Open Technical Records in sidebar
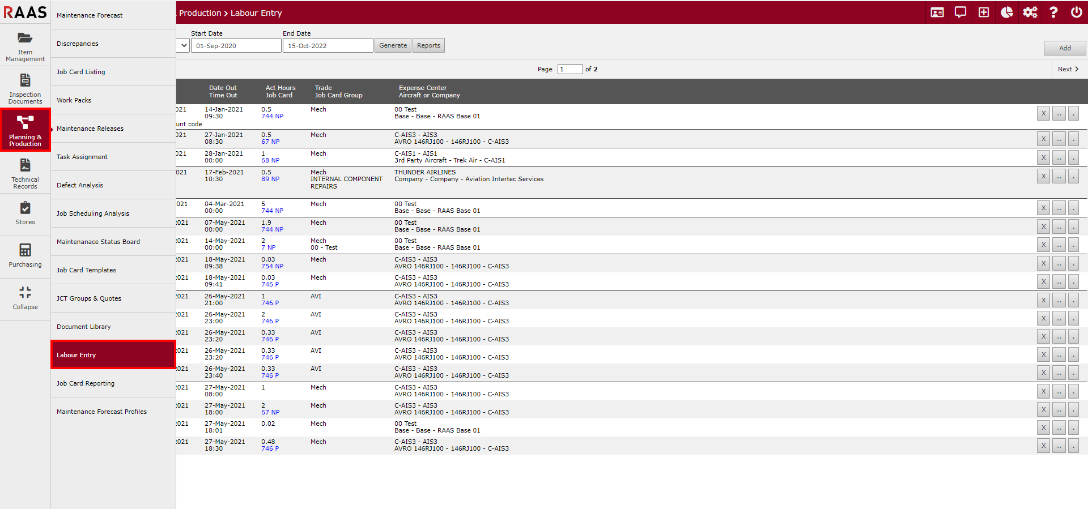 [25, 173]
